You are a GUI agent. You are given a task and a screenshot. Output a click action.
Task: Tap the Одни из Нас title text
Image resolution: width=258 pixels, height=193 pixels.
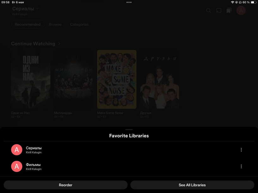[x=21, y=113]
